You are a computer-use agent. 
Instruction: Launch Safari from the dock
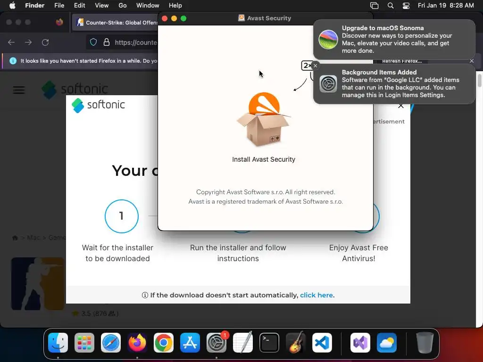pyautogui.click(x=111, y=343)
